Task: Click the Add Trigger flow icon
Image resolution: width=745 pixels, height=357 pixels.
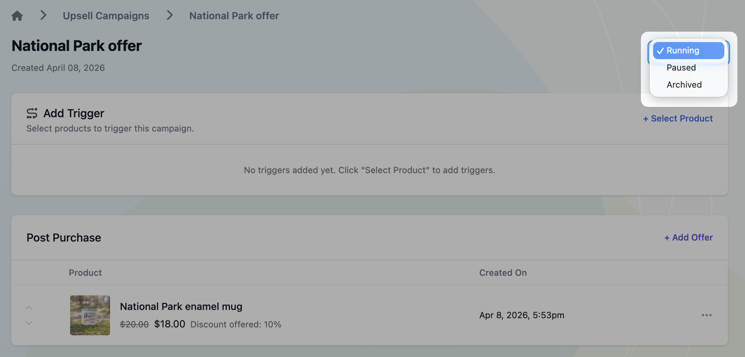Action: pyautogui.click(x=32, y=113)
